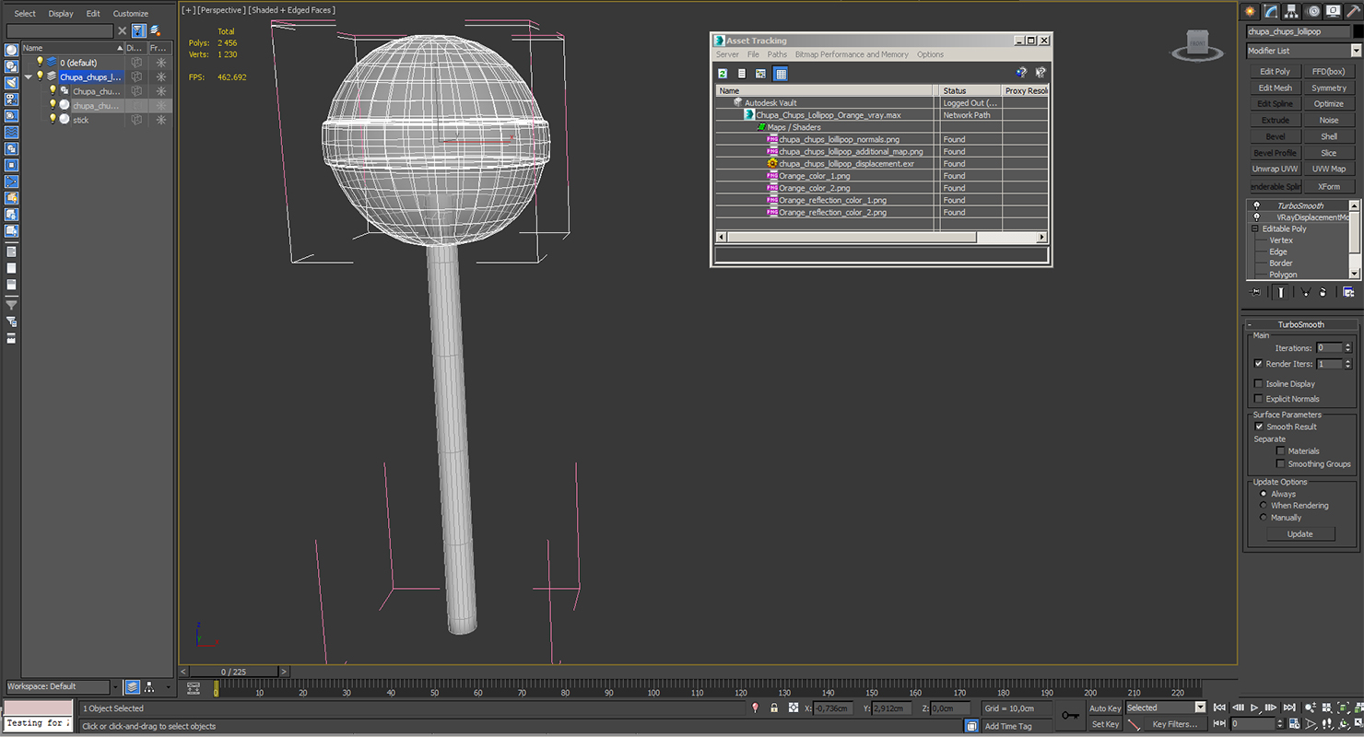
Task: Open the Hierarchy command panel tab
Action: pos(1293,11)
